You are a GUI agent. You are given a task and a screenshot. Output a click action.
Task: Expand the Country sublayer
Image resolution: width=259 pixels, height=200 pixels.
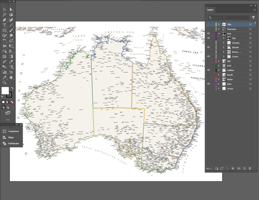point(224,43)
